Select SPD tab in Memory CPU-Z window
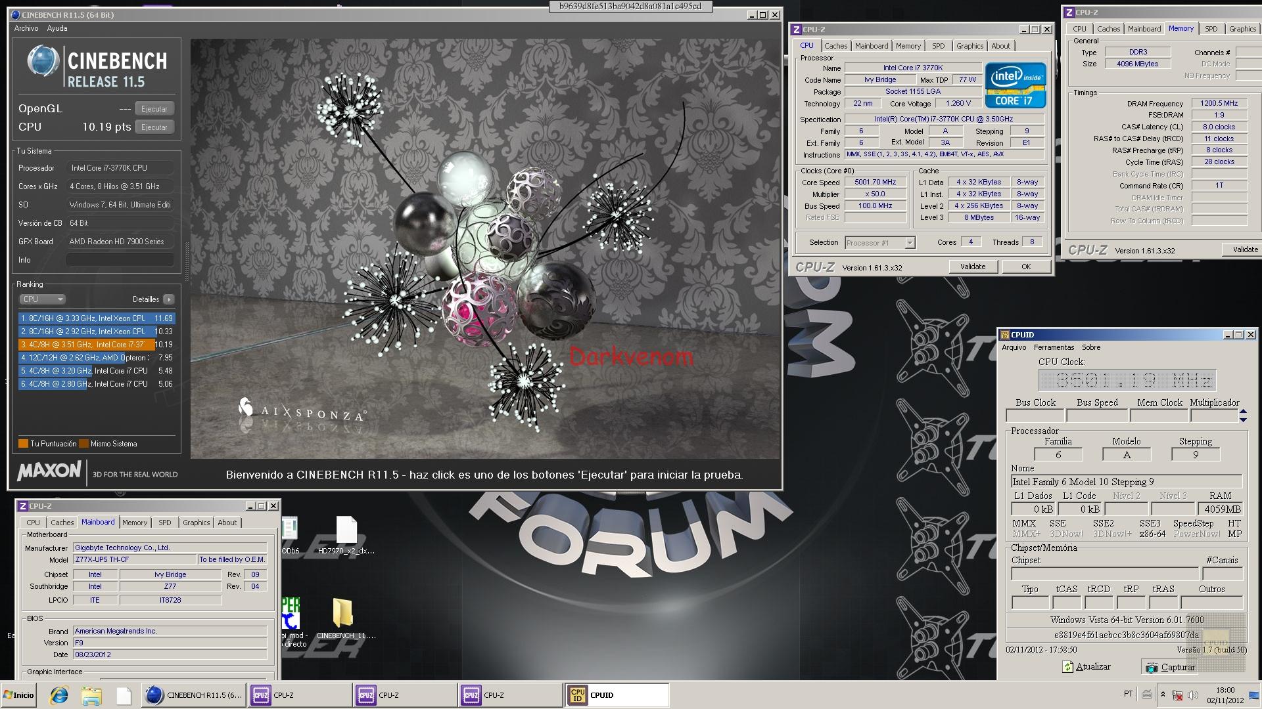This screenshot has height=709, width=1262. 1211,29
